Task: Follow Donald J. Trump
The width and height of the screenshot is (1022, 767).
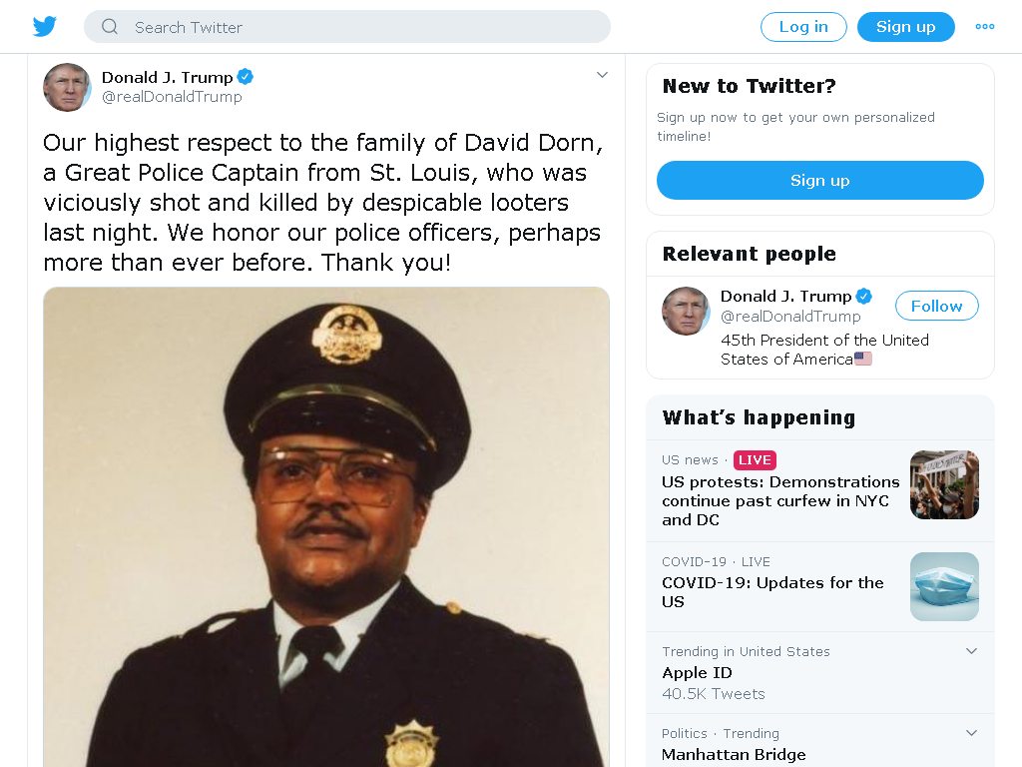Action: click(936, 306)
